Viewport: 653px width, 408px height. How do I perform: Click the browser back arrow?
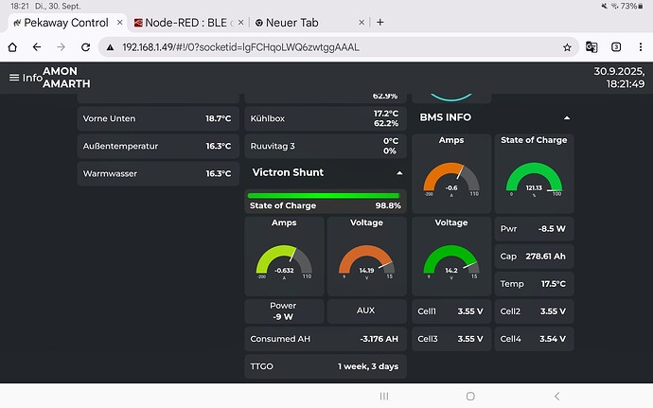tap(37, 46)
